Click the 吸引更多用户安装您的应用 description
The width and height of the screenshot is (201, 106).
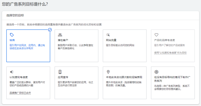point(76,84)
